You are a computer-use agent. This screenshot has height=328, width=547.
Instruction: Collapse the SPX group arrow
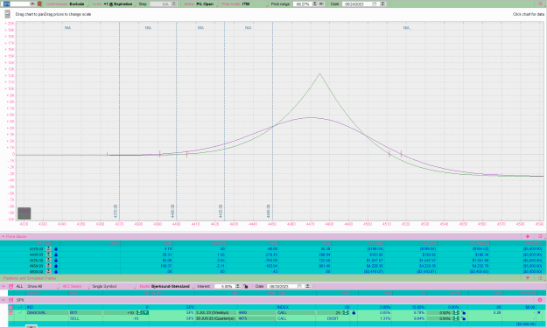pos(4,300)
